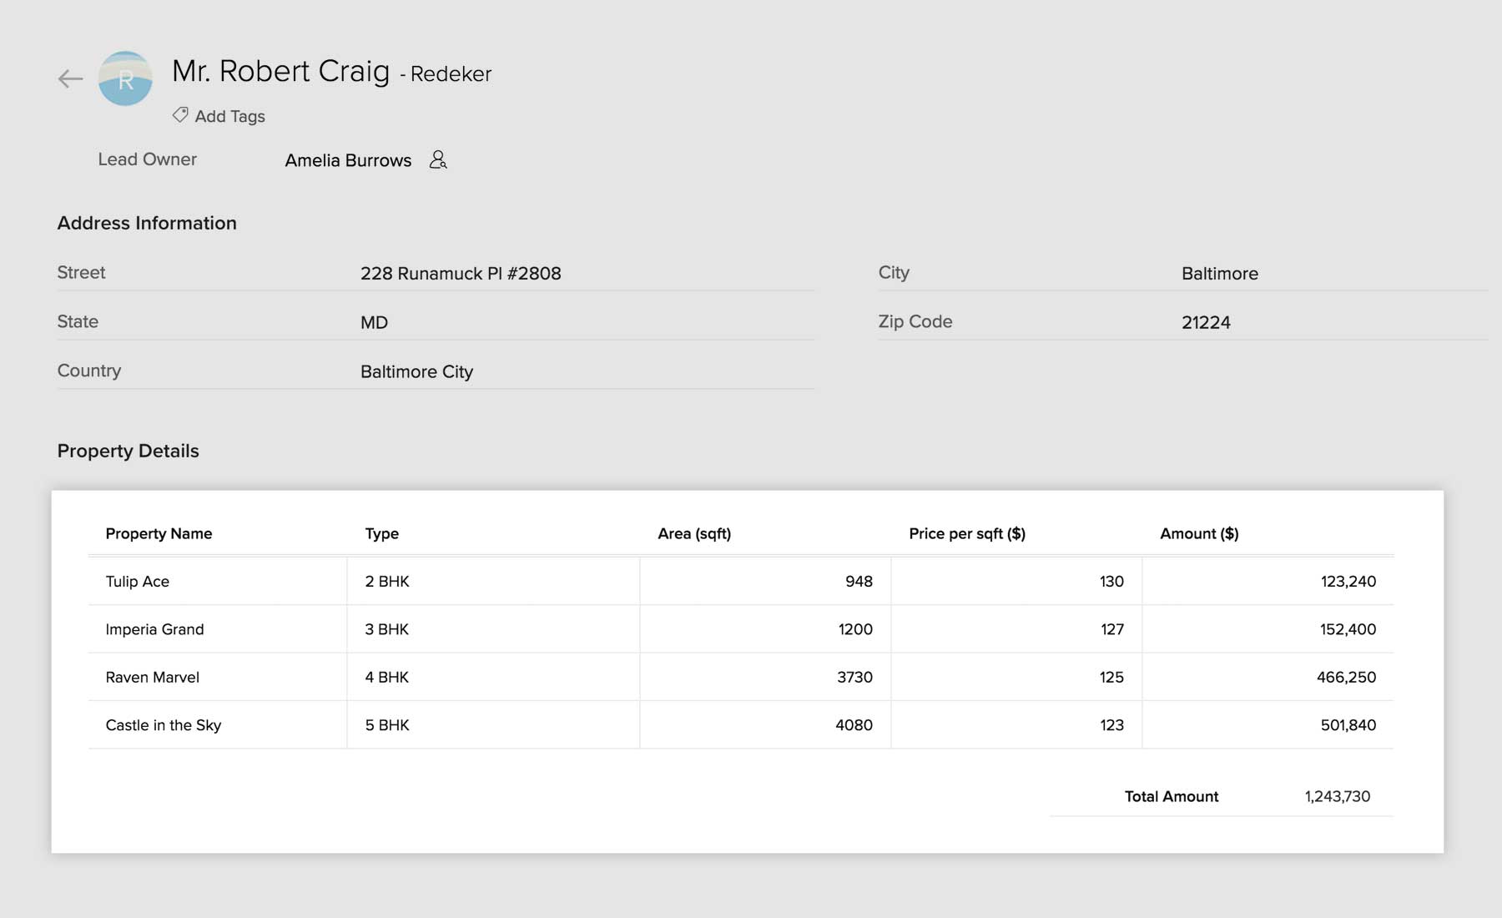Click the State field label
1502x918 pixels.
click(78, 321)
